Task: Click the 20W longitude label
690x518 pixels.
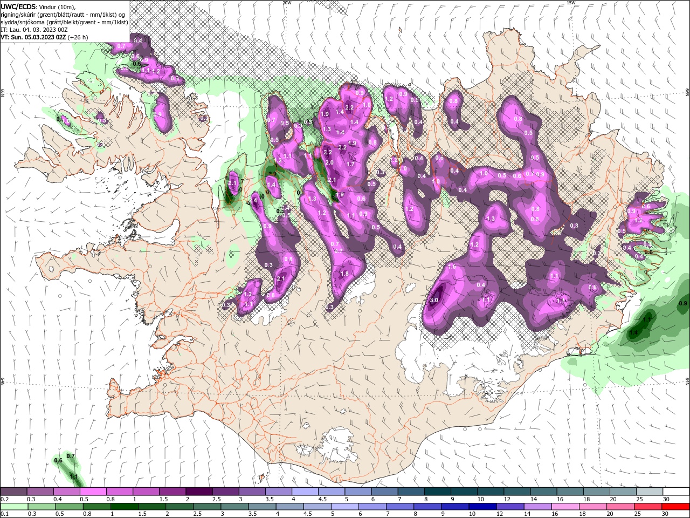Action: pos(287,3)
